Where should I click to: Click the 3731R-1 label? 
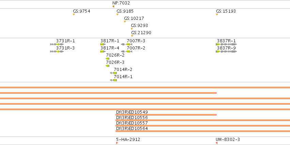point(66,41)
